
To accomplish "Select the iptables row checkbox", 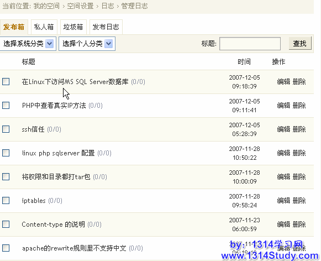I will click(6, 200).
